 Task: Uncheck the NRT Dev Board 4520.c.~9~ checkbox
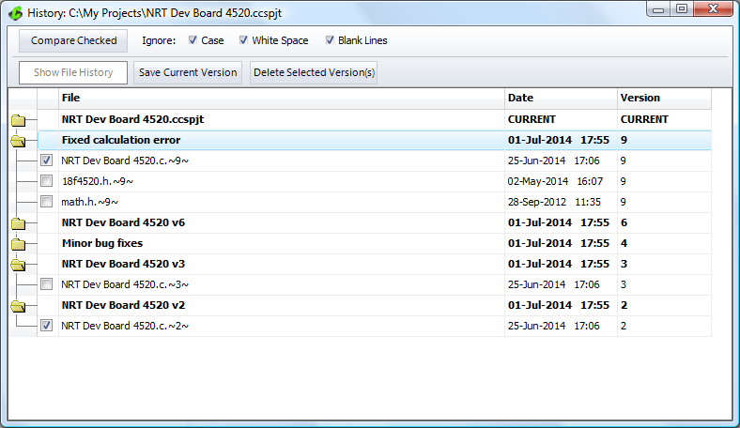[x=46, y=160]
